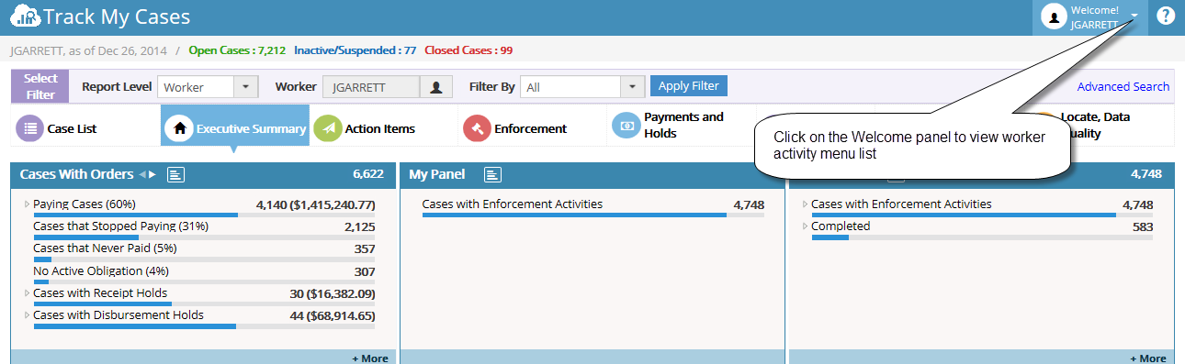The height and width of the screenshot is (364, 1185).
Task: Click the Apply Filter button
Action: click(689, 86)
